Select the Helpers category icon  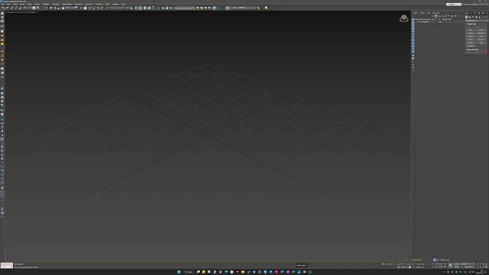click(x=479, y=17)
